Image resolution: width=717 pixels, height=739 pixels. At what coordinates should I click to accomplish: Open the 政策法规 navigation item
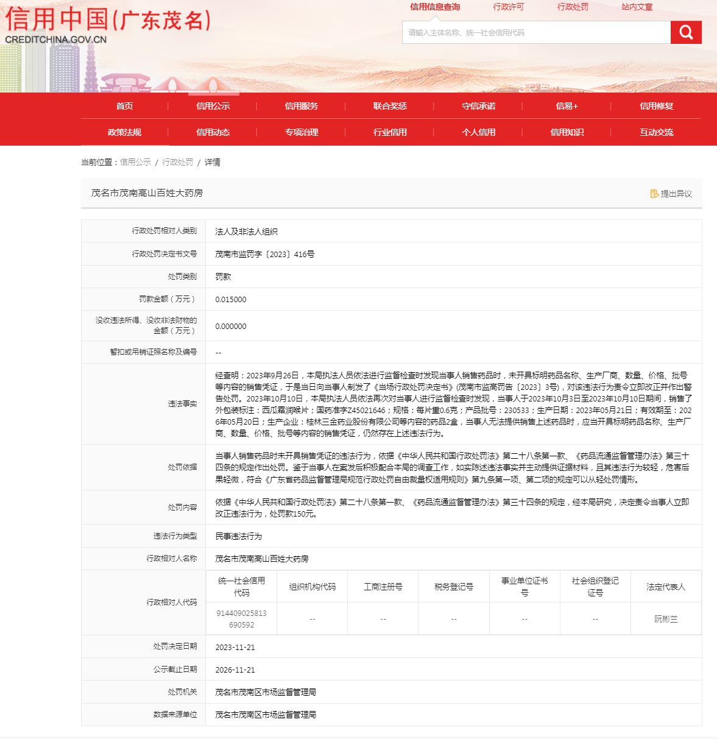(124, 132)
